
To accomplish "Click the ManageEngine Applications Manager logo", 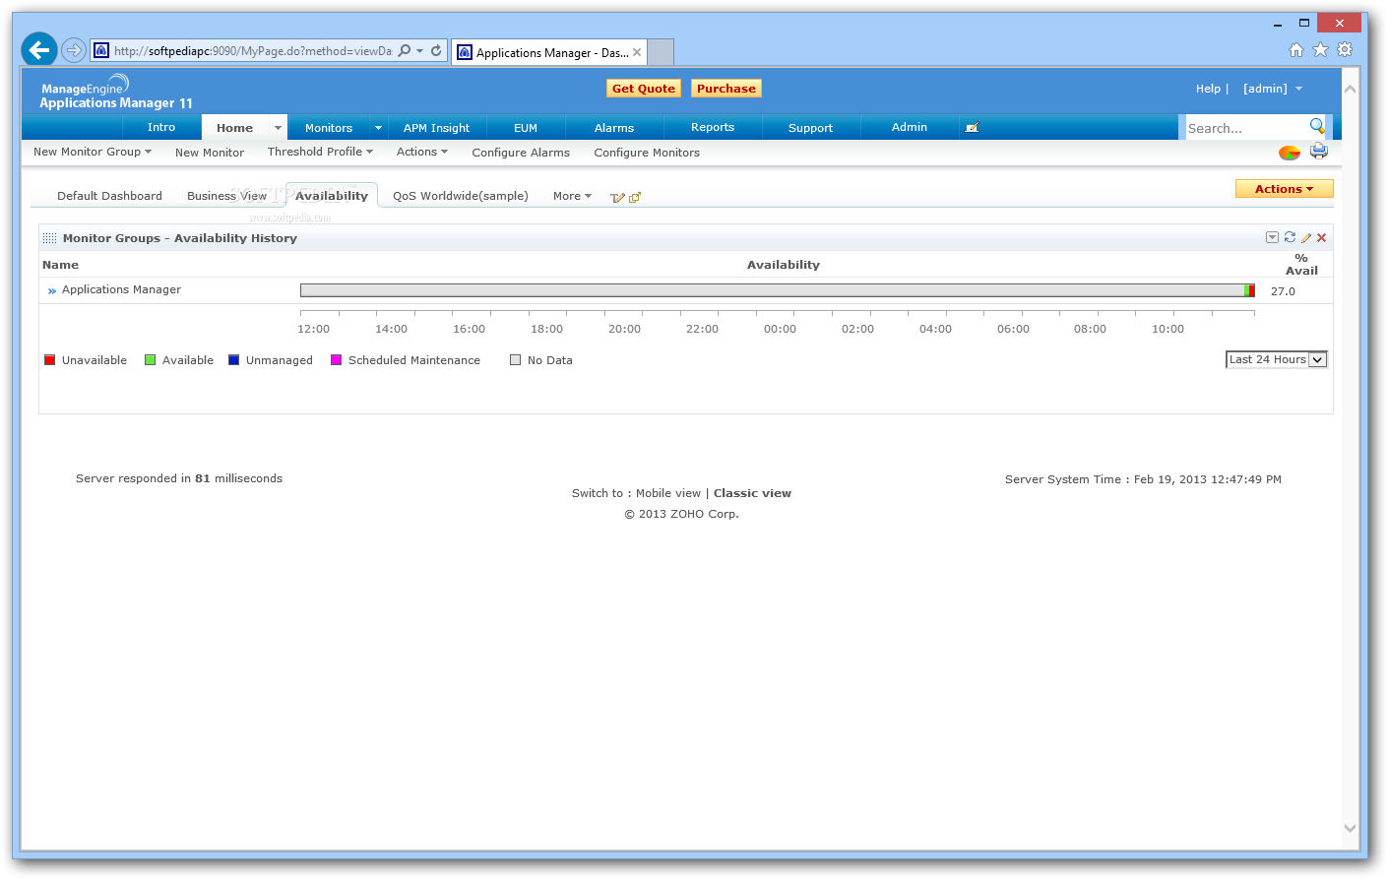I will click(x=115, y=92).
